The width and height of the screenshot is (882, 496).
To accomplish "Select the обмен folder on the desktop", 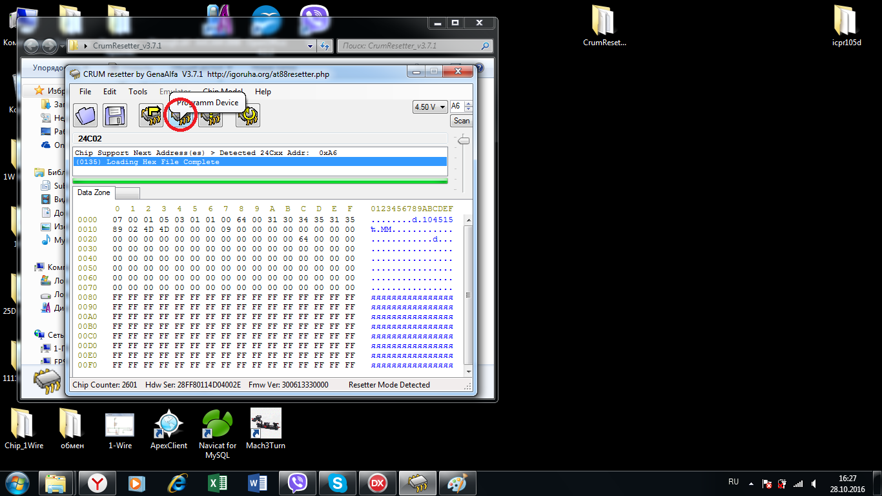I will (72, 429).
